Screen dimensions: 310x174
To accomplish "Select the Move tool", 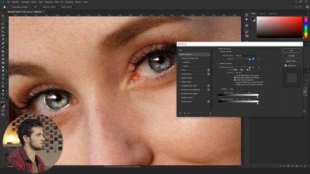I will click(3, 16).
